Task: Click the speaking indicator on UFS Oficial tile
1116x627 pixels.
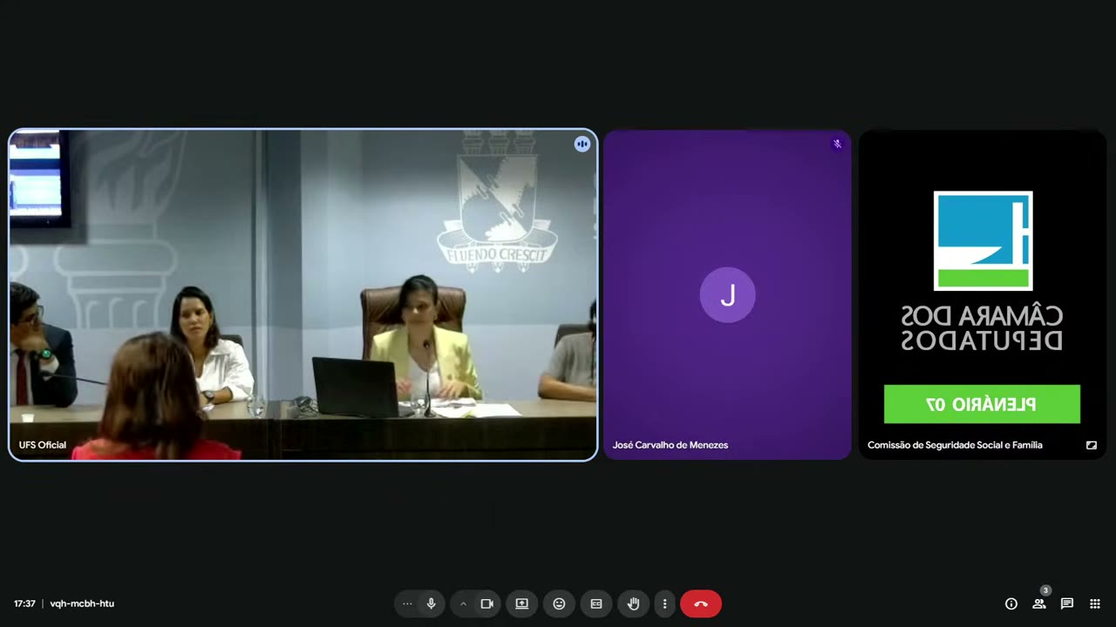Action: [582, 144]
